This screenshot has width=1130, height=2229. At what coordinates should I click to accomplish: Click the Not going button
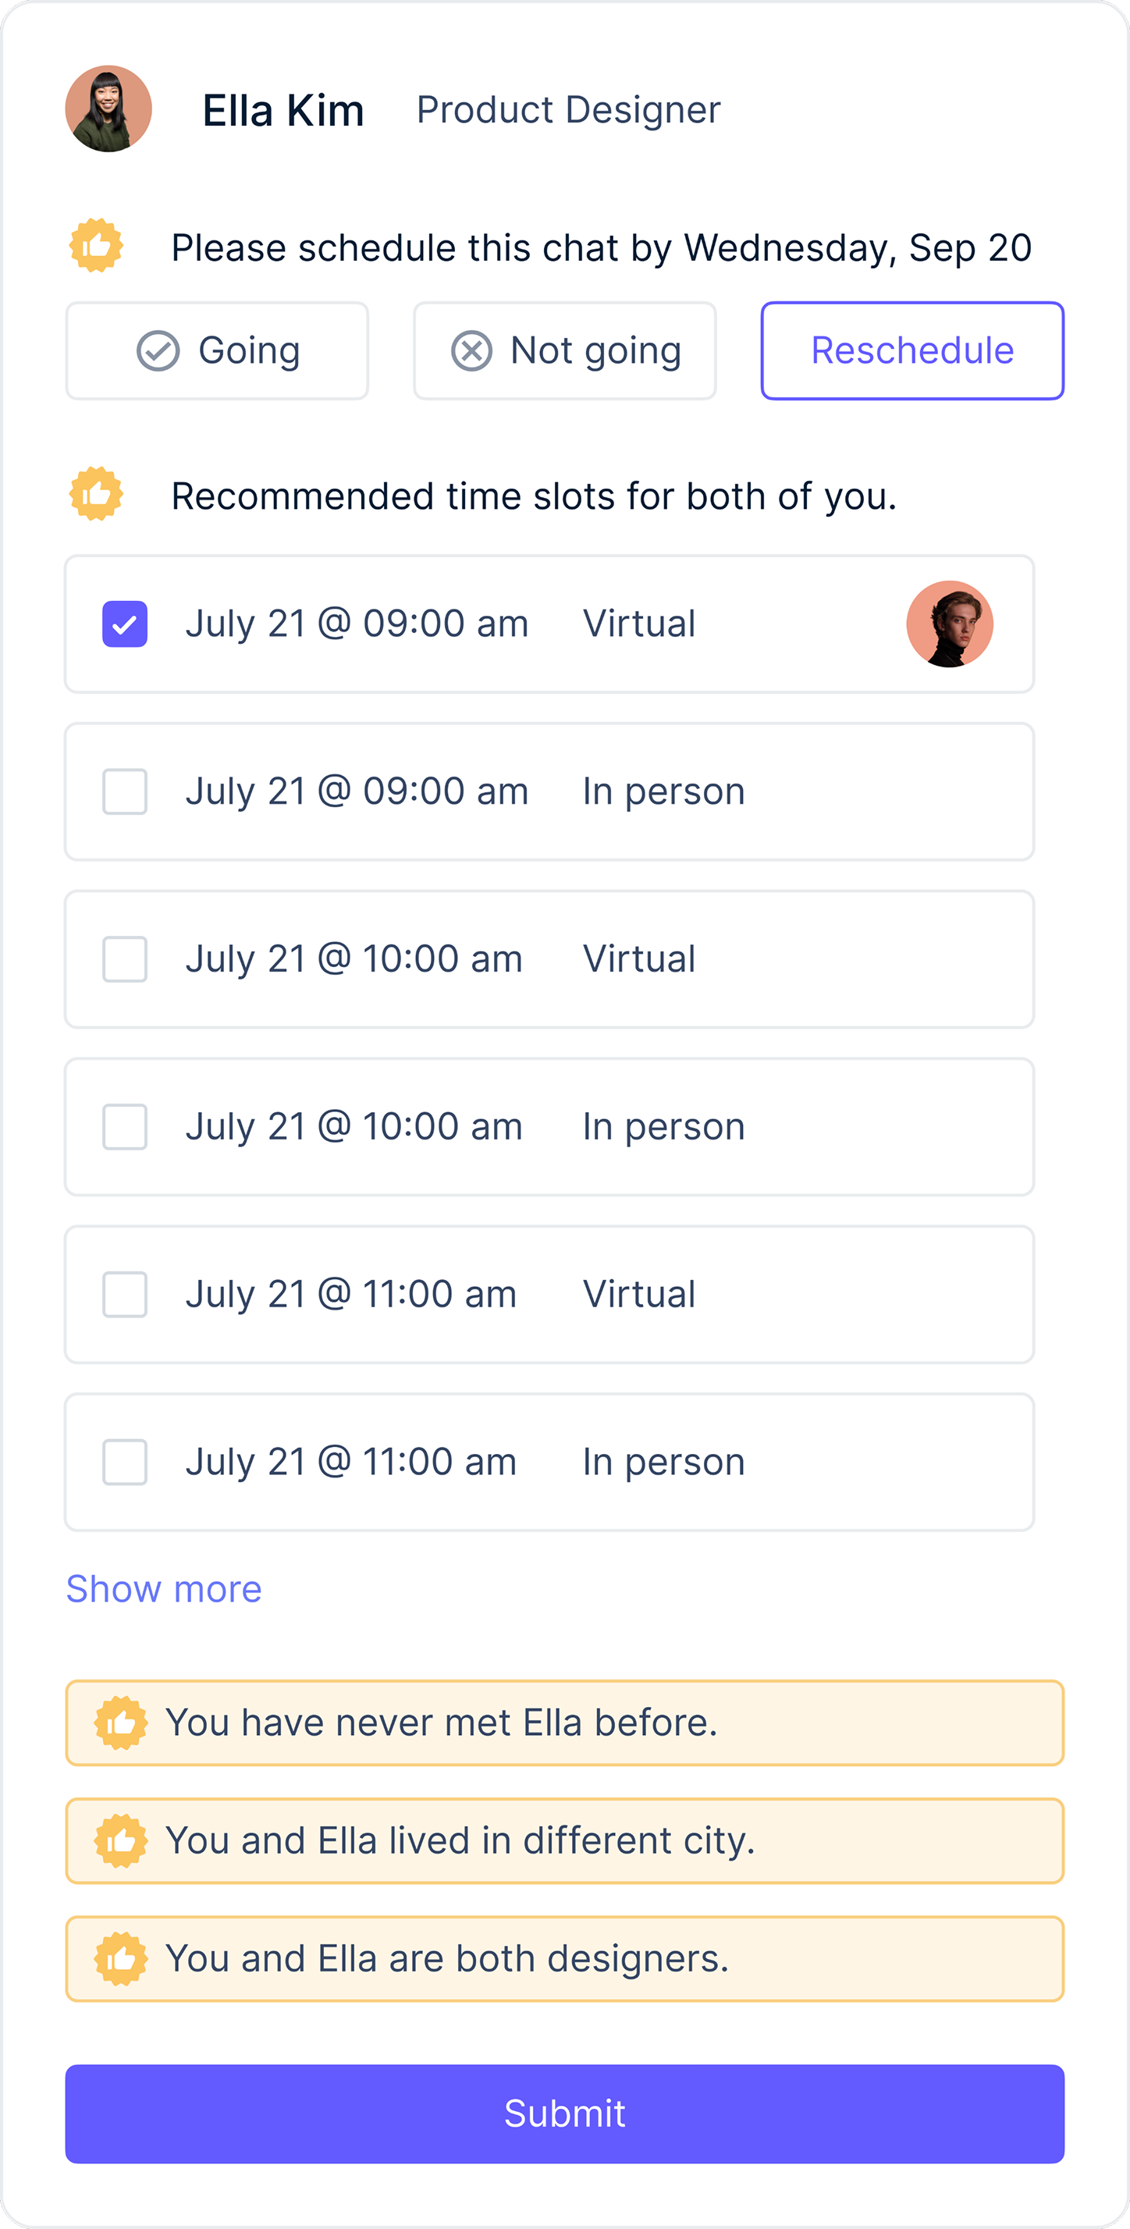click(x=565, y=350)
